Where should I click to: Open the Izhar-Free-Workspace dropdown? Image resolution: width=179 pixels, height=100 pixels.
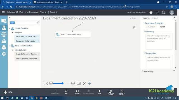point(136,12)
